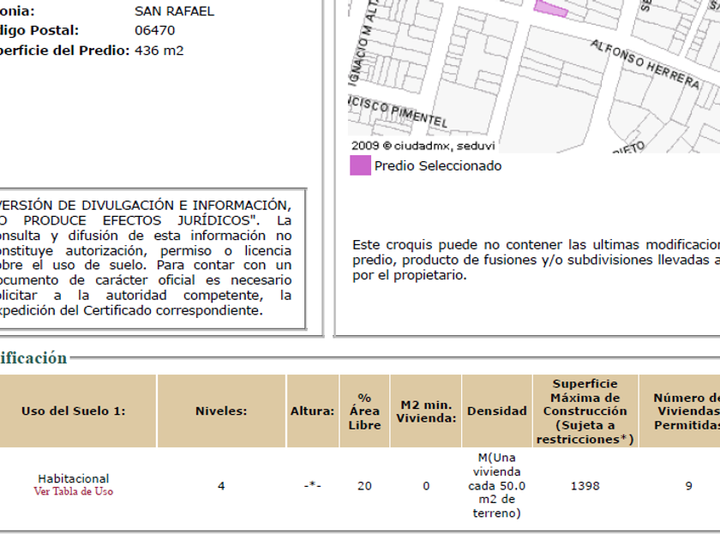Click the 06470 postal code value
This screenshot has height=540, width=720.
[154, 30]
